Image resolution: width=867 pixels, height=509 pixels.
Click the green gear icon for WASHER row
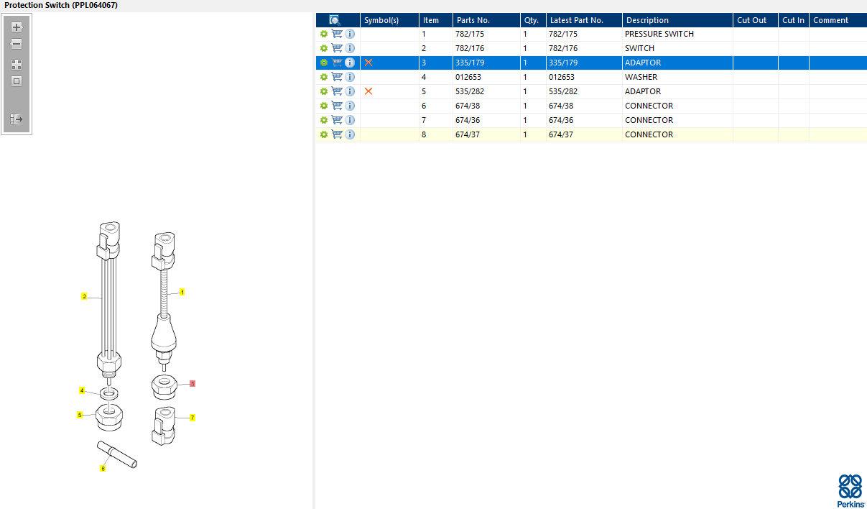324,77
